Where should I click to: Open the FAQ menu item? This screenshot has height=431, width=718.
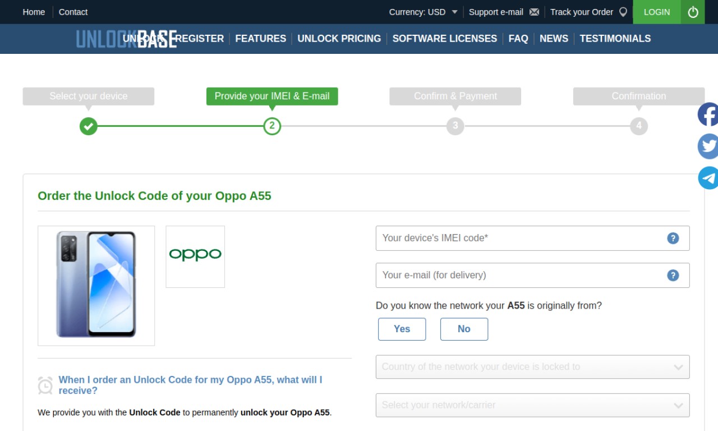tap(518, 39)
